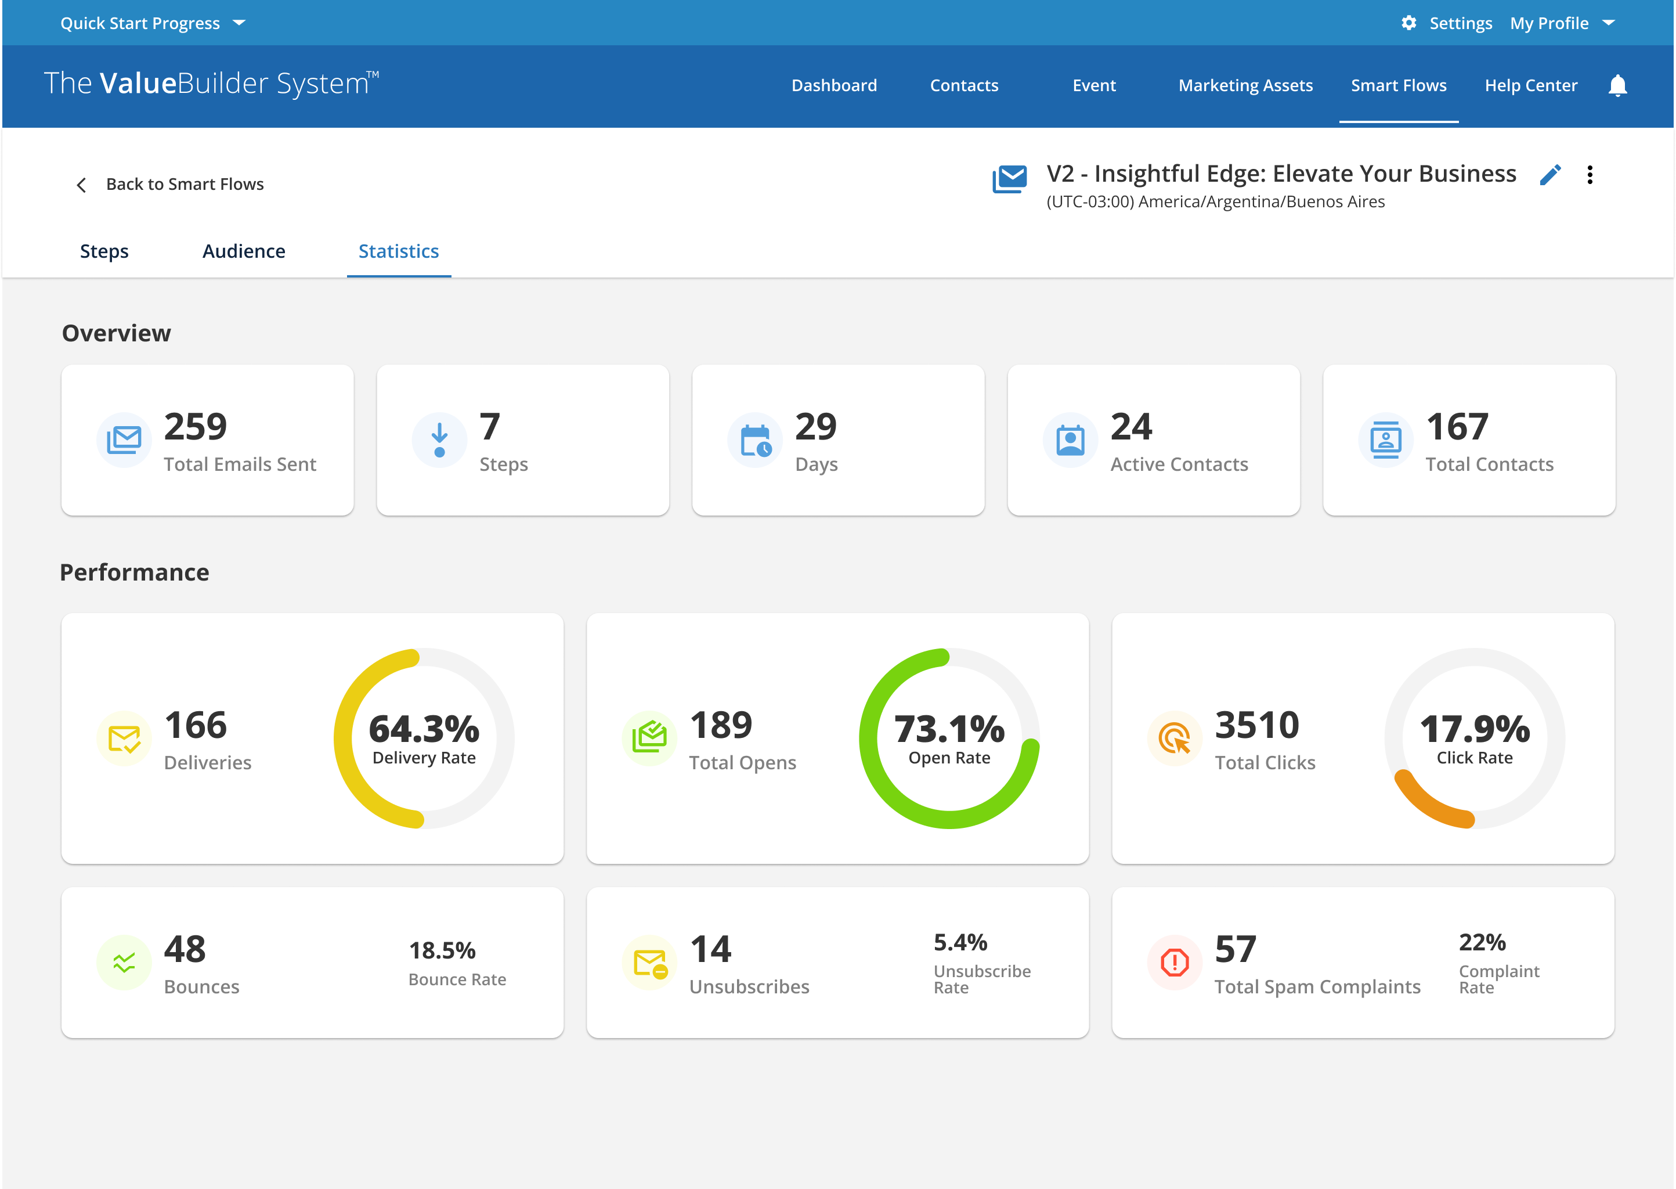Click the spam complaint warning icon

[x=1175, y=962]
